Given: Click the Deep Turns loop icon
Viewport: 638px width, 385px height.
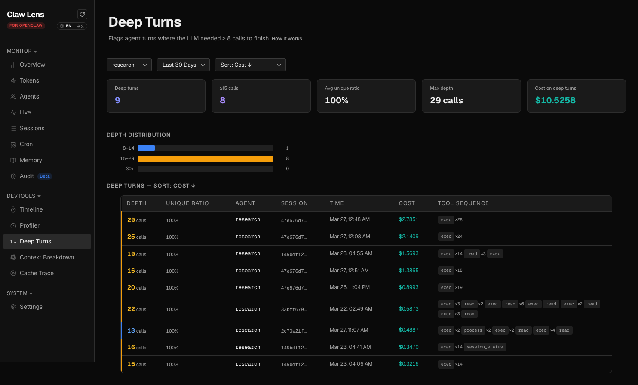Looking at the screenshot, I should point(13,242).
